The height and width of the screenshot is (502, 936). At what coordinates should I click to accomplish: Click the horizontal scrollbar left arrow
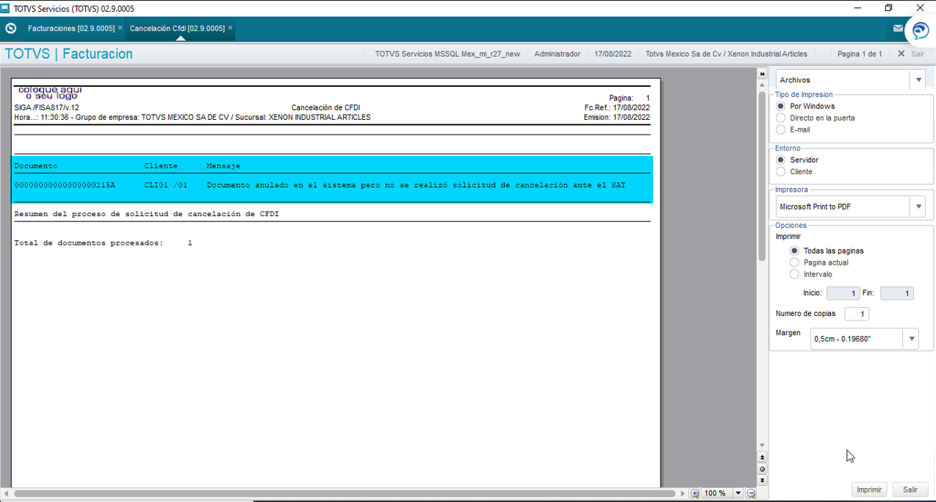pos(7,493)
